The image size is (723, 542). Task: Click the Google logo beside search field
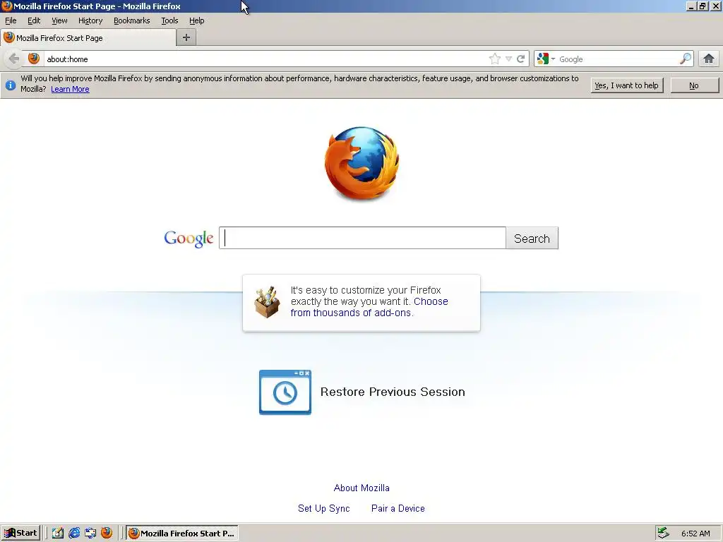(189, 239)
